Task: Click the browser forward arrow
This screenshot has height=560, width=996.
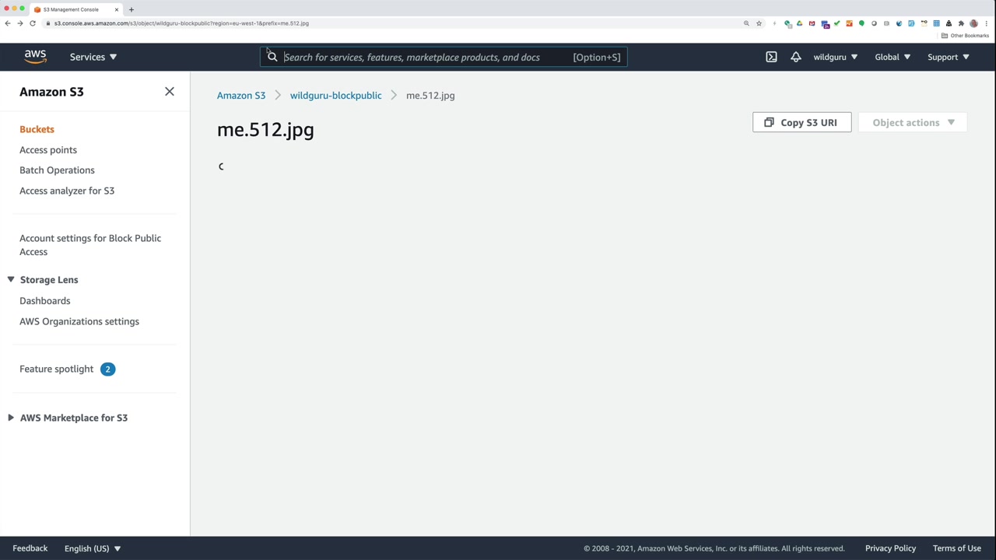Action: (x=20, y=23)
